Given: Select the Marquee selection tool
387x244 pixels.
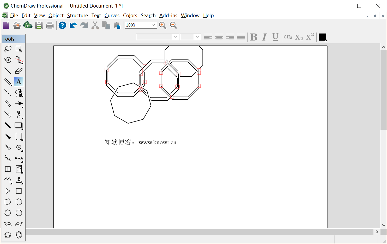Looking at the screenshot, I should (x=19, y=49).
